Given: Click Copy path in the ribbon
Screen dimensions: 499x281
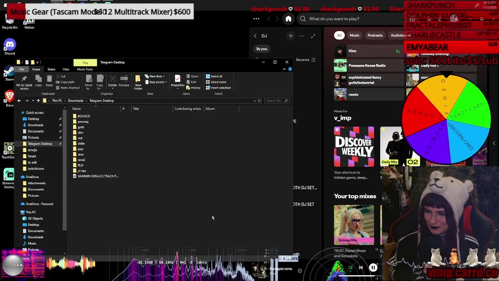Looking at the screenshot, I should coord(65,82).
